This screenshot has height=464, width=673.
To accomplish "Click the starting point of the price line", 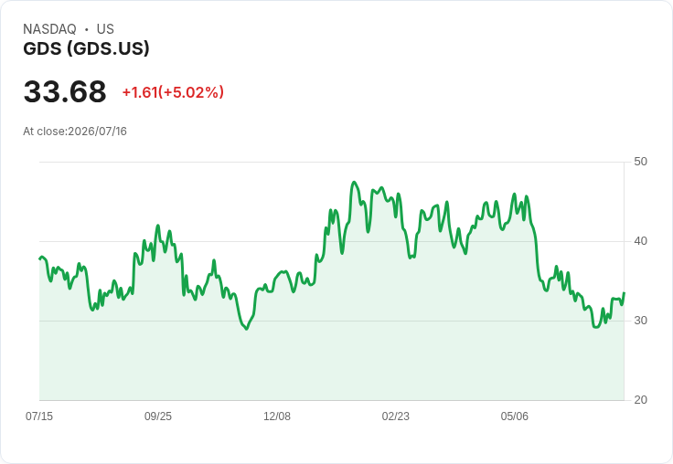I will (40, 258).
